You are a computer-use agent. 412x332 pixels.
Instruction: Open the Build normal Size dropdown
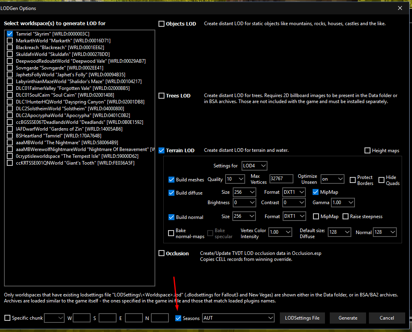click(244, 216)
